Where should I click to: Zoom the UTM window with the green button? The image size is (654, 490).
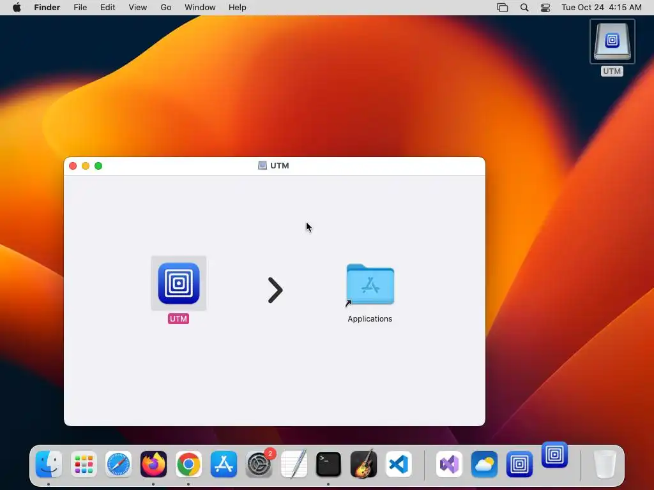pos(98,166)
